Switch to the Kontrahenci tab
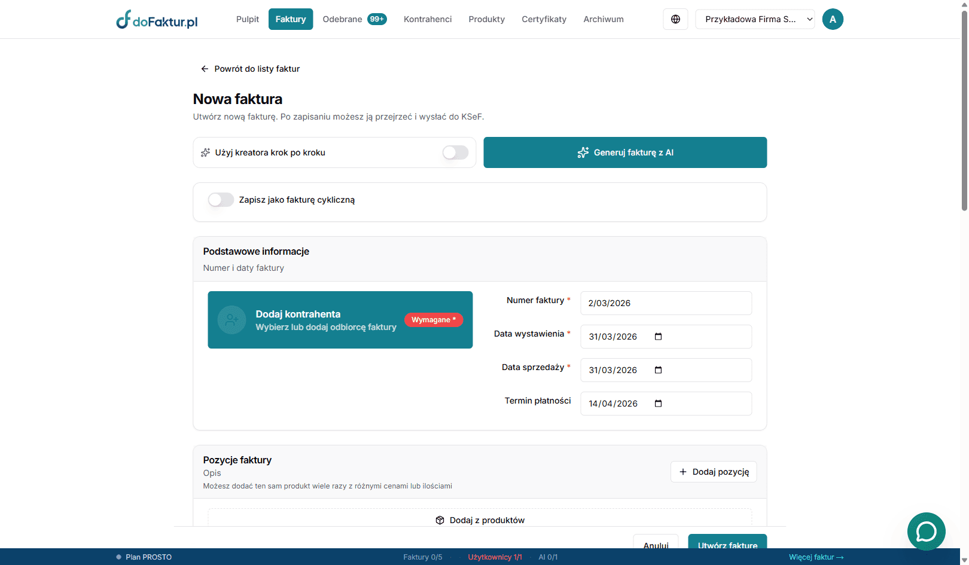 pyautogui.click(x=427, y=19)
